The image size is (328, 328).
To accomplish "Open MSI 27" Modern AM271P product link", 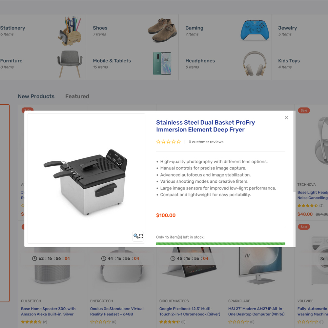I will click(x=256, y=311).
